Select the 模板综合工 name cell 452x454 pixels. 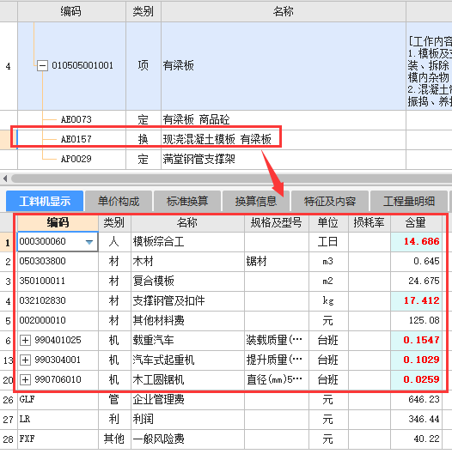(187, 242)
